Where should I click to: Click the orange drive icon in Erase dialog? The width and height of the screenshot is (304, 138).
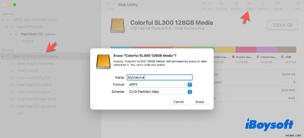(103, 61)
